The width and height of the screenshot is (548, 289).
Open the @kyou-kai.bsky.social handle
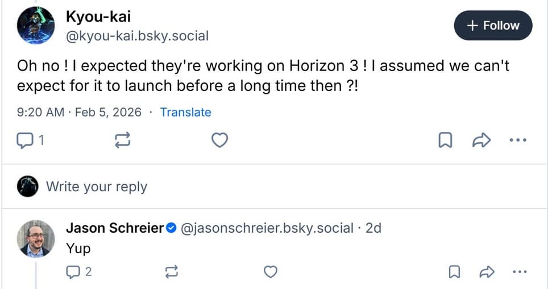[138, 36]
